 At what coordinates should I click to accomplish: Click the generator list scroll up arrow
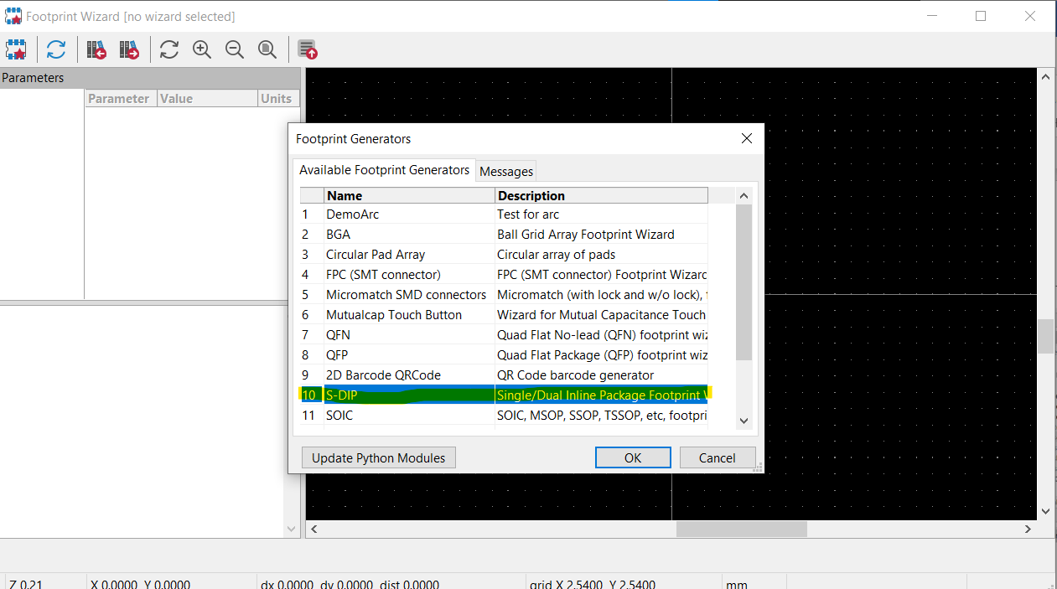(x=744, y=195)
